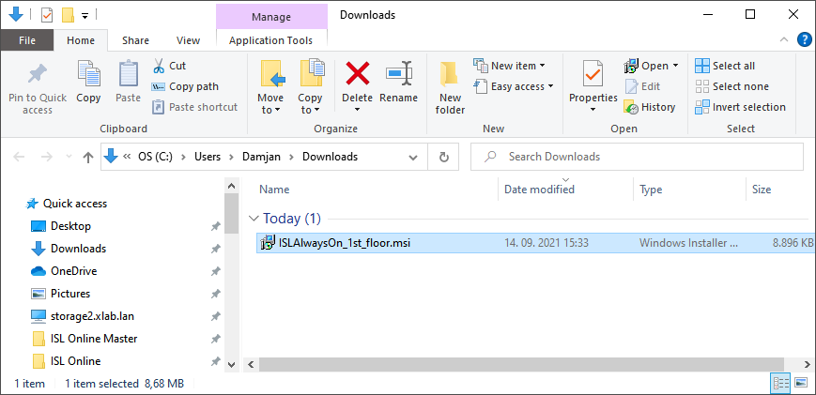This screenshot has height=395, width=816.
Task: Open file History in ribbon
Action: pos(650,107)
